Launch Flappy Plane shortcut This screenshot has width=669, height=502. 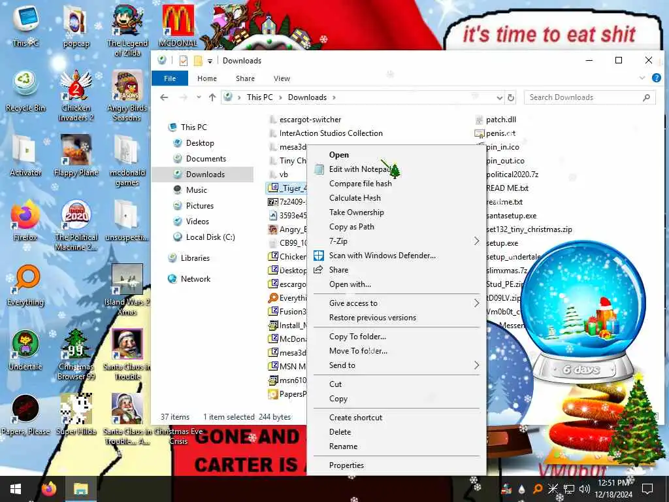click(x=76, y=156)
